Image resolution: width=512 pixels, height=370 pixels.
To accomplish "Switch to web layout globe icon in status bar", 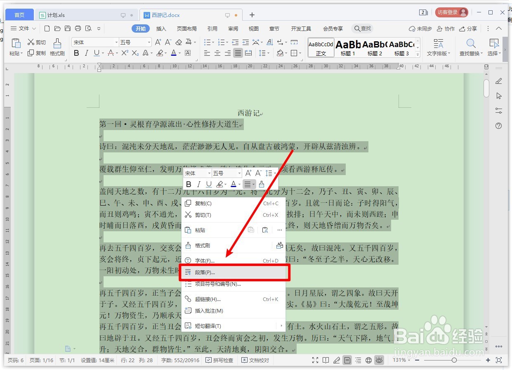I will pos(369,360).
